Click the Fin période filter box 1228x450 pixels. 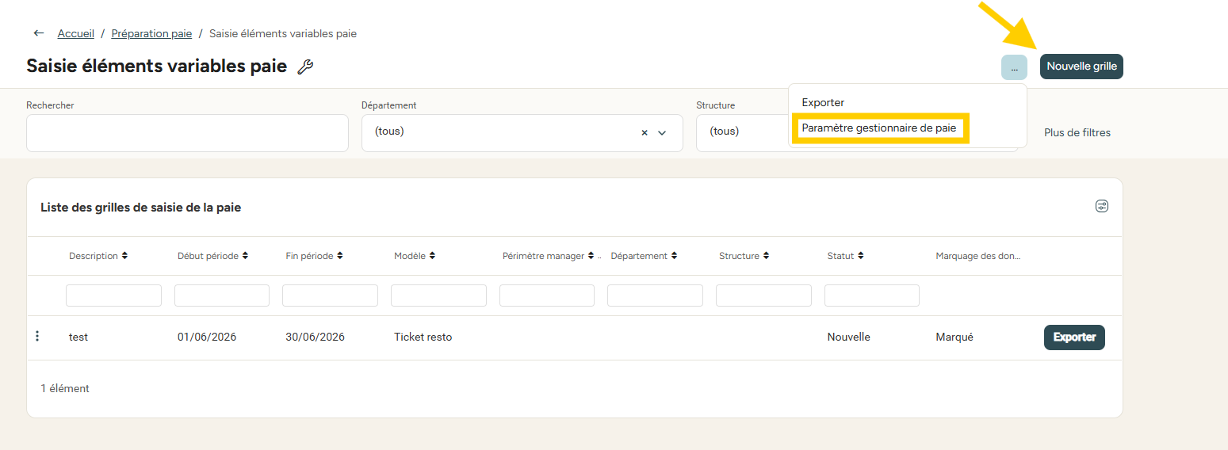[330, 296]
